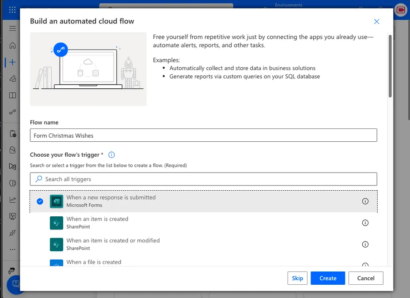Deselect the checked Microsoft Forms trigger
The width and height of the screenshot is (410, 298).
[x=40, y=201]
